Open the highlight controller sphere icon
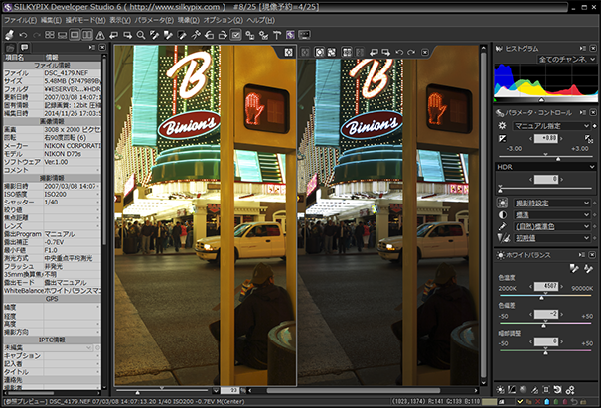Viewport: 601px width, 408px height. pos(524,390)
